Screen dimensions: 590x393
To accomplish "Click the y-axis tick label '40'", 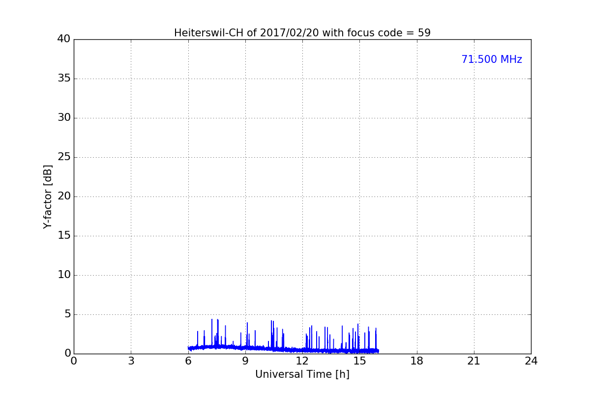I will 64,39.
